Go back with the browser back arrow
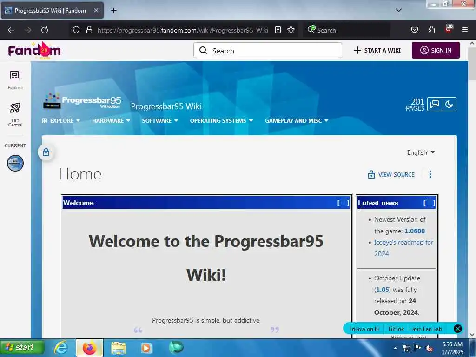The height and width of the screenshot is (357, 476). click(11, 30)
